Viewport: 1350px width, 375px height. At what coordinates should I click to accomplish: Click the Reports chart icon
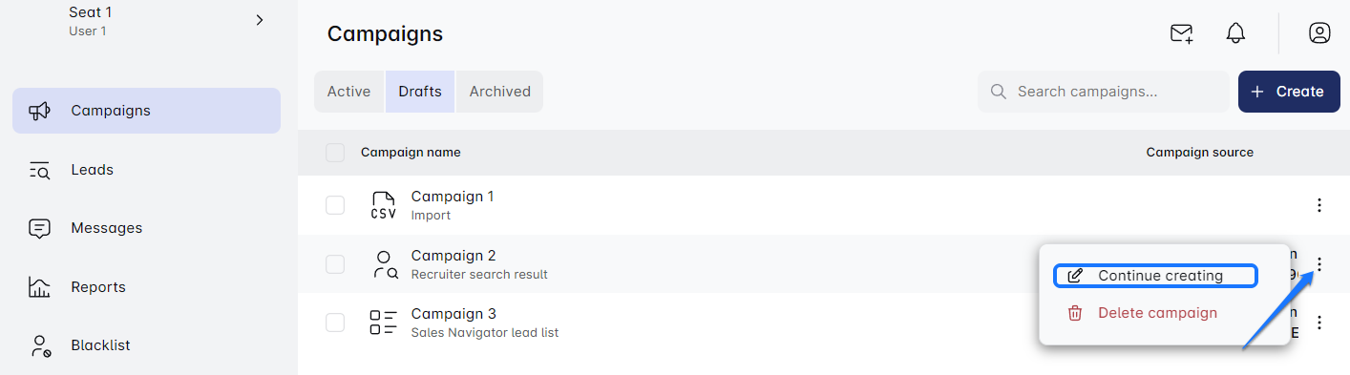pos(39,287)
